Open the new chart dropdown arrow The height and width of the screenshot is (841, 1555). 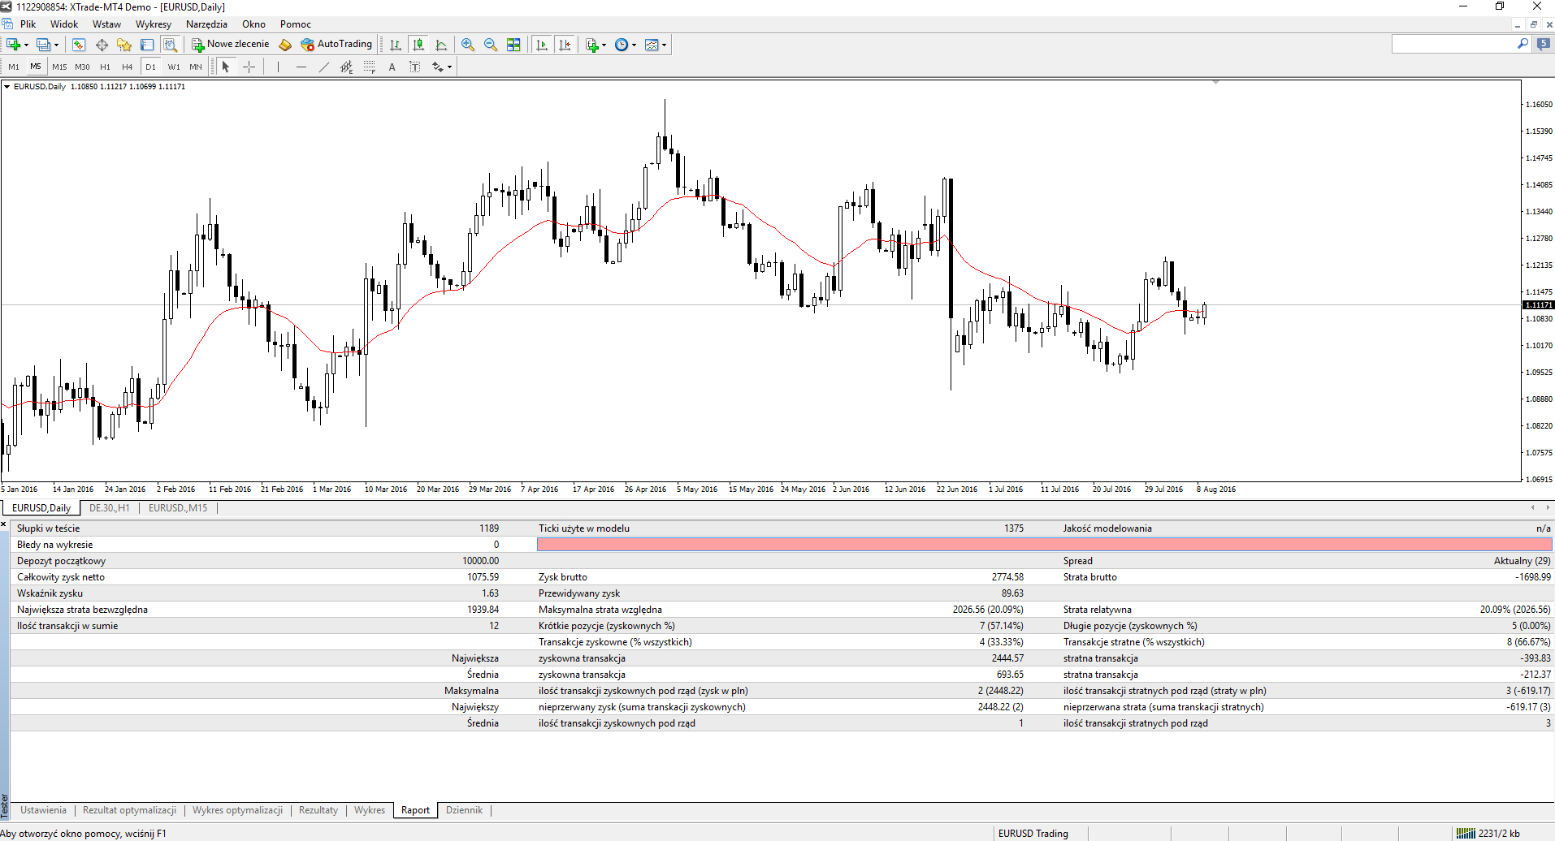coord(26,45)
